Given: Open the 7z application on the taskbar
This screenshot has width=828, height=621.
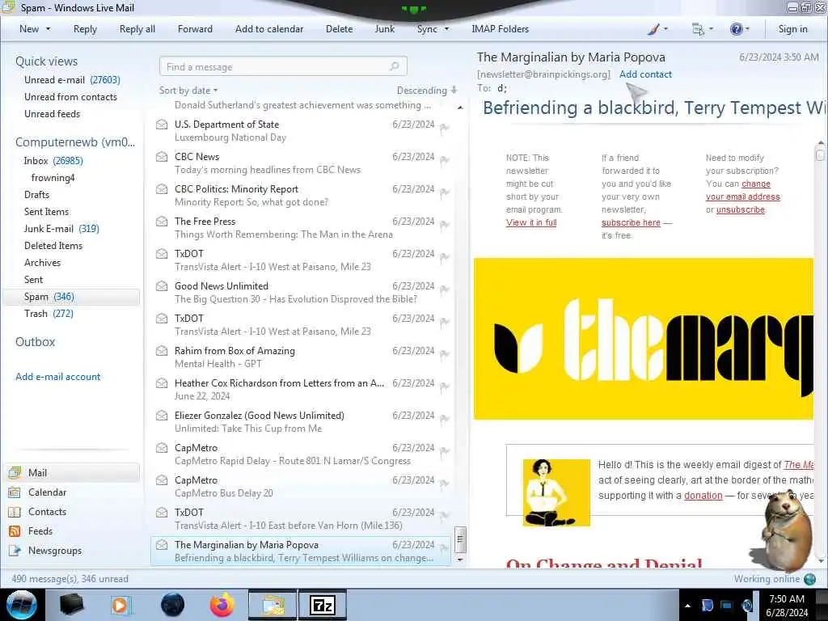Looking at the screenshot, I should pos(323,605).
